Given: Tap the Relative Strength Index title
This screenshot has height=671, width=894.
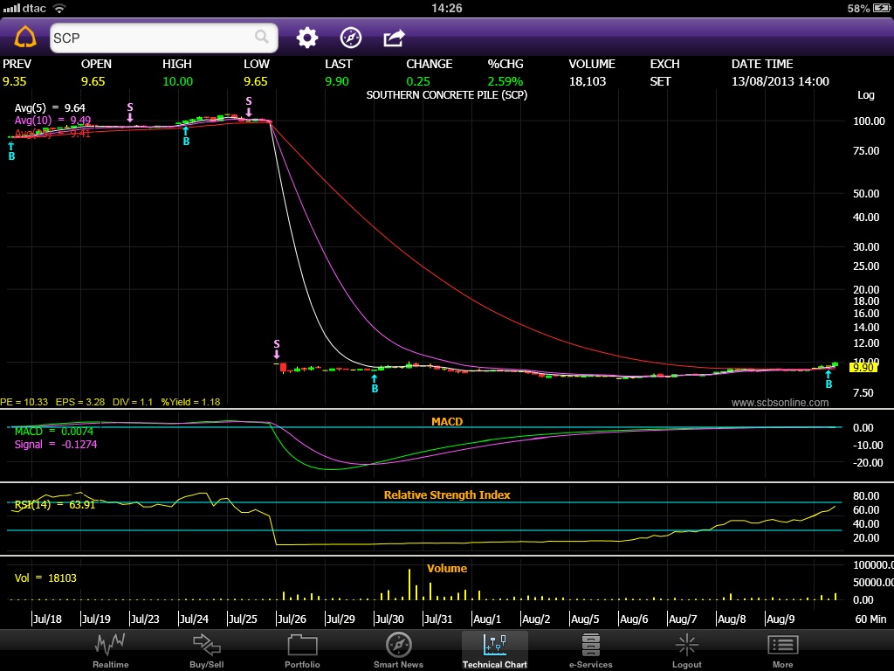Looking at the screenshot, I should [x=447, y=495].
